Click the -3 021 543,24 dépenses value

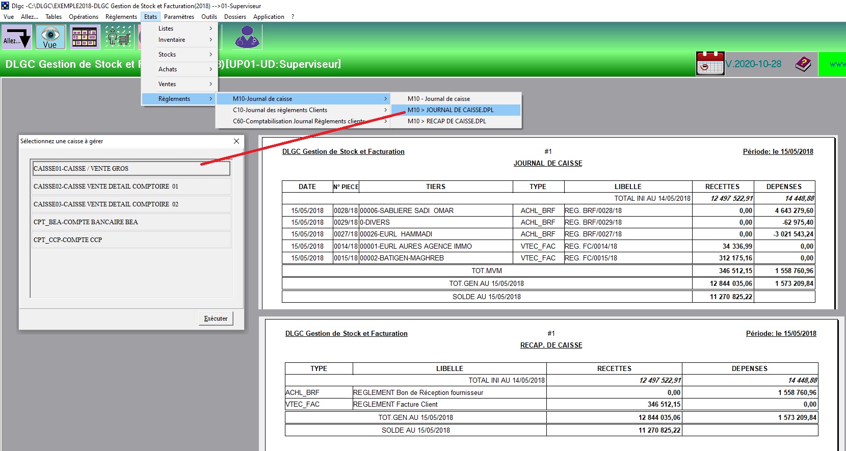pos(794,234)
